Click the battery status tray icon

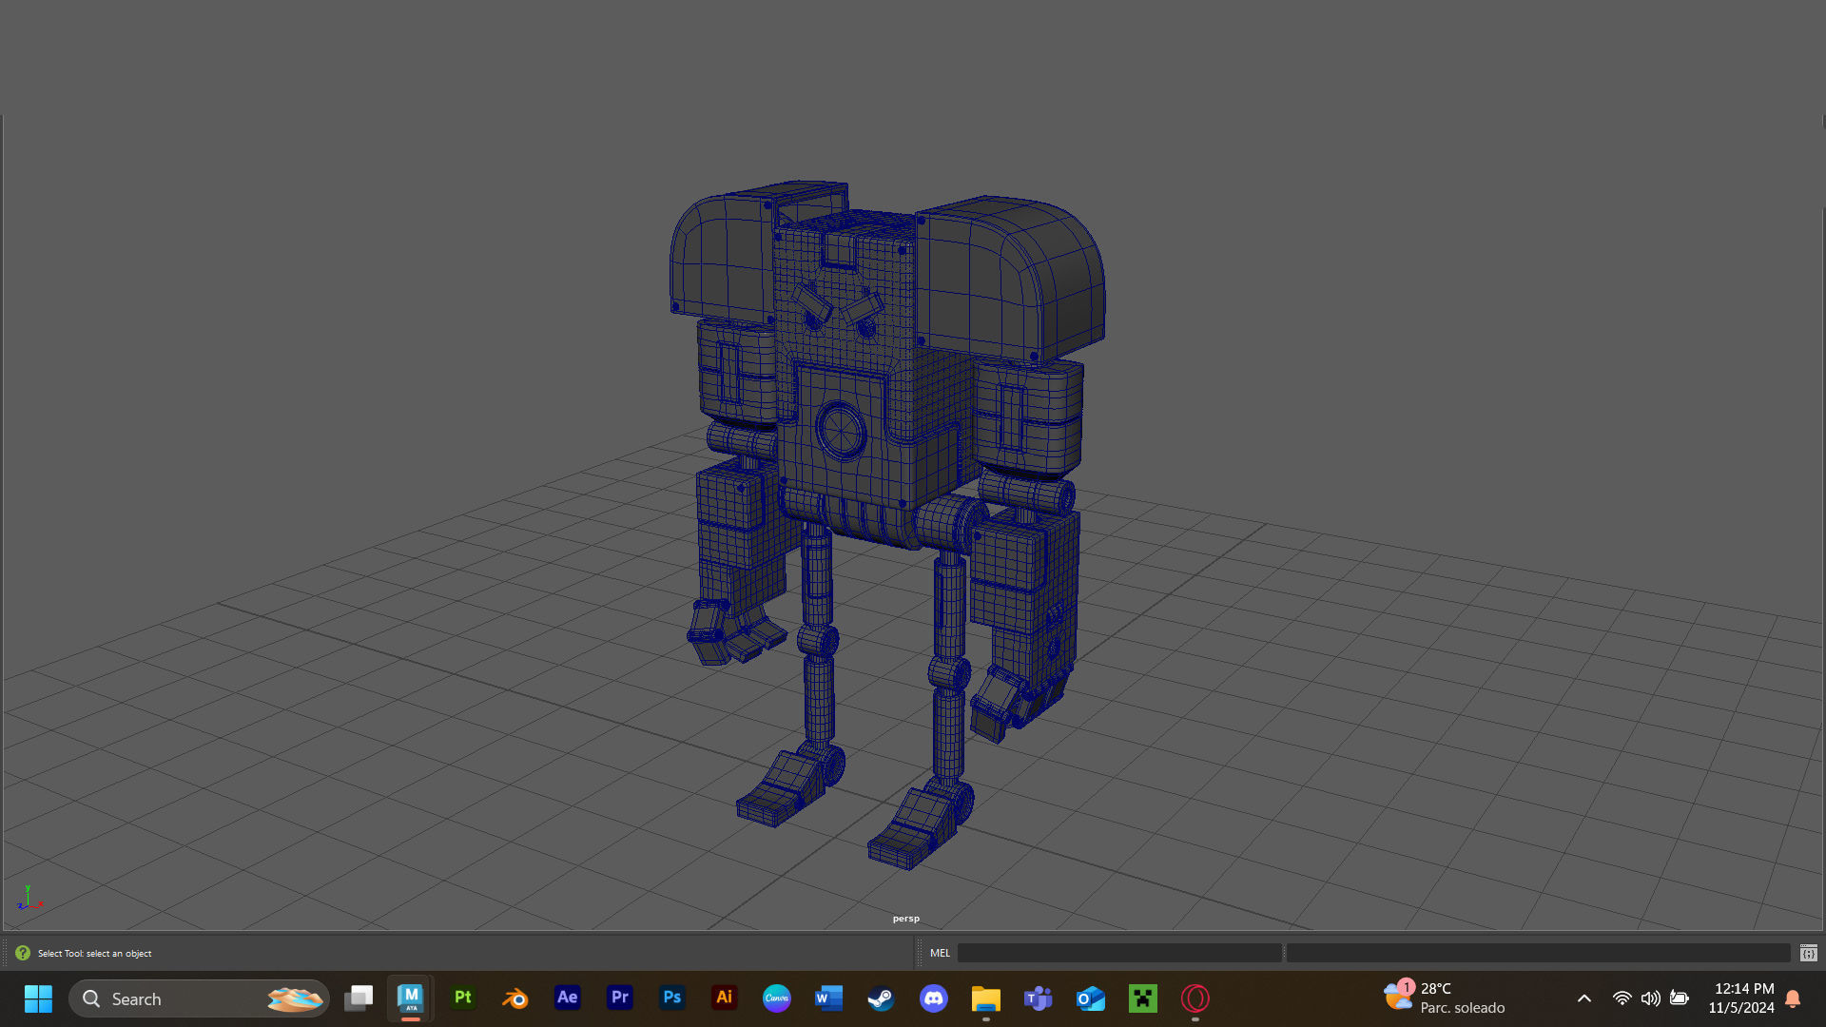pos(1680,998)
